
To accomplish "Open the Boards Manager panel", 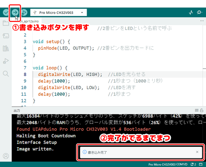I will (6, 36).
